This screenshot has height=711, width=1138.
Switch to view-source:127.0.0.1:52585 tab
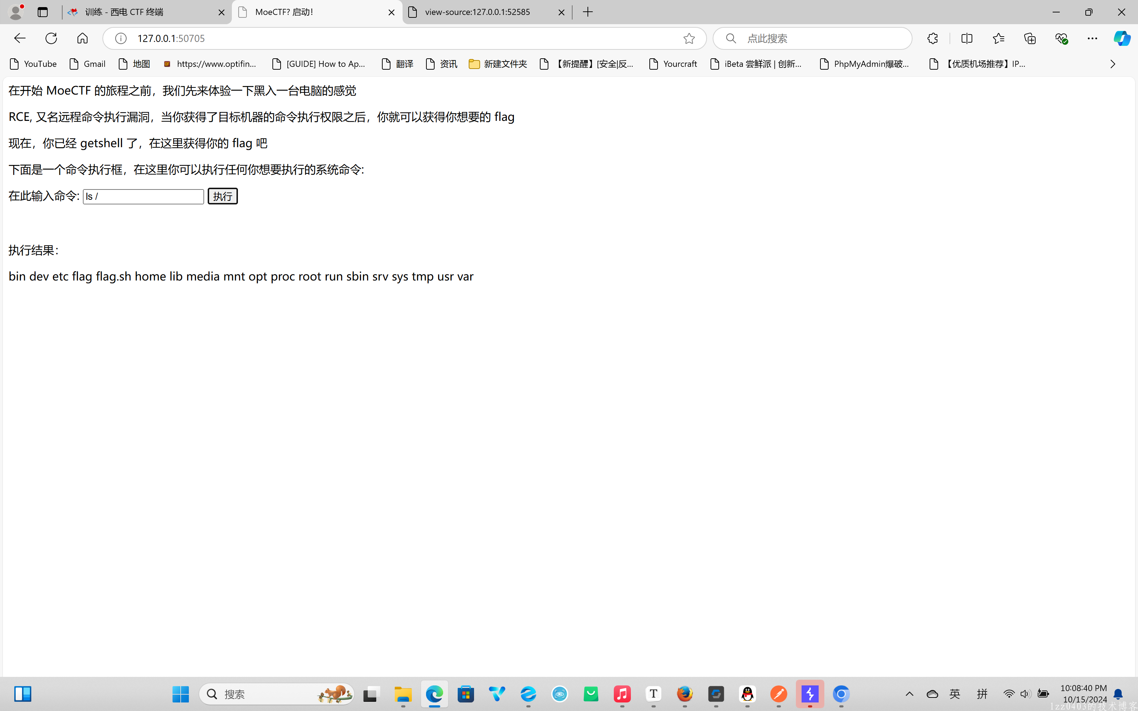tap(487, 12)
